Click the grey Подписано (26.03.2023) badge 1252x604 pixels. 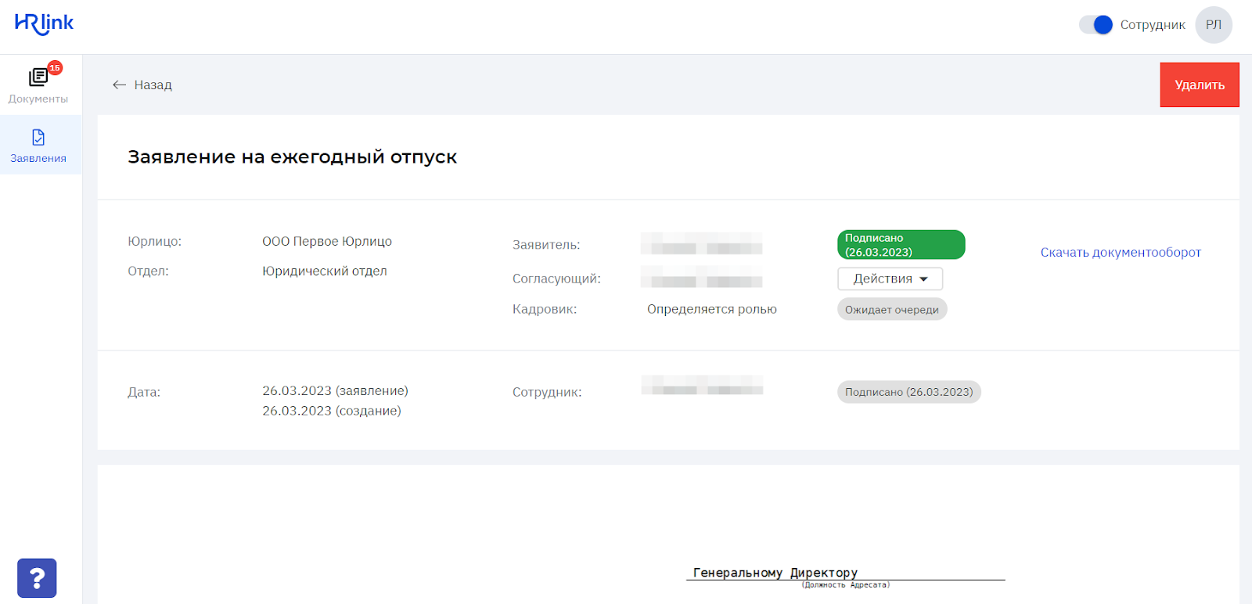pyautogui.click(x=909, y=392)
